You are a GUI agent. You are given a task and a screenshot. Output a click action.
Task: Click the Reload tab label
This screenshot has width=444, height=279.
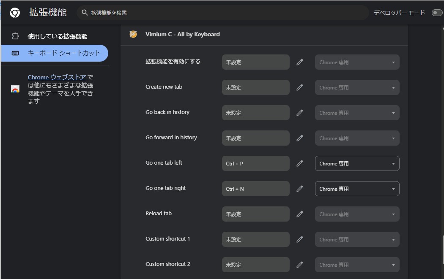pos(159,214)
